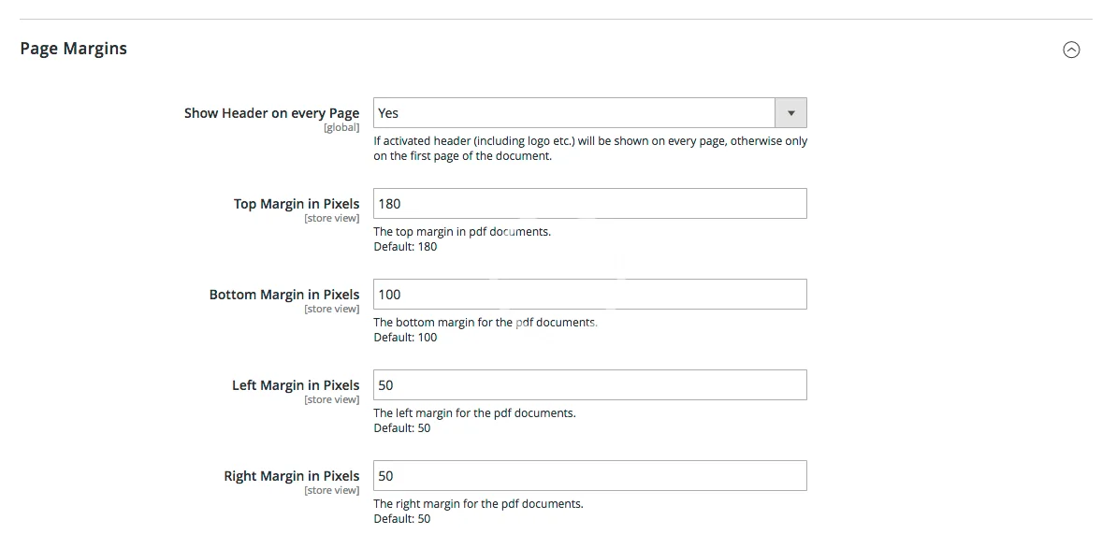Screen dimensions: 1116x549
Task: Click the Right Margin in Pixels label
Action: click(292, 476)
